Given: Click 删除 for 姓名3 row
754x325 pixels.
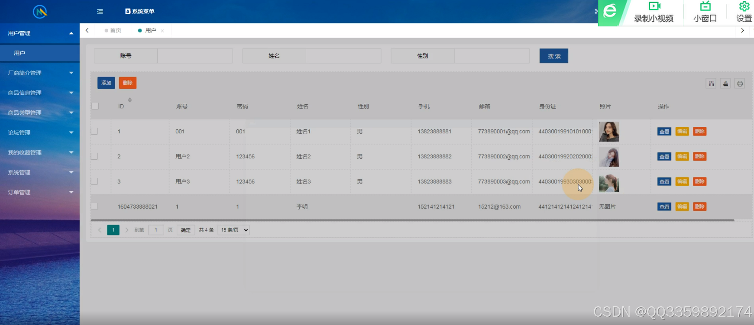Looking at the screenshot, I should click(700, 182).
